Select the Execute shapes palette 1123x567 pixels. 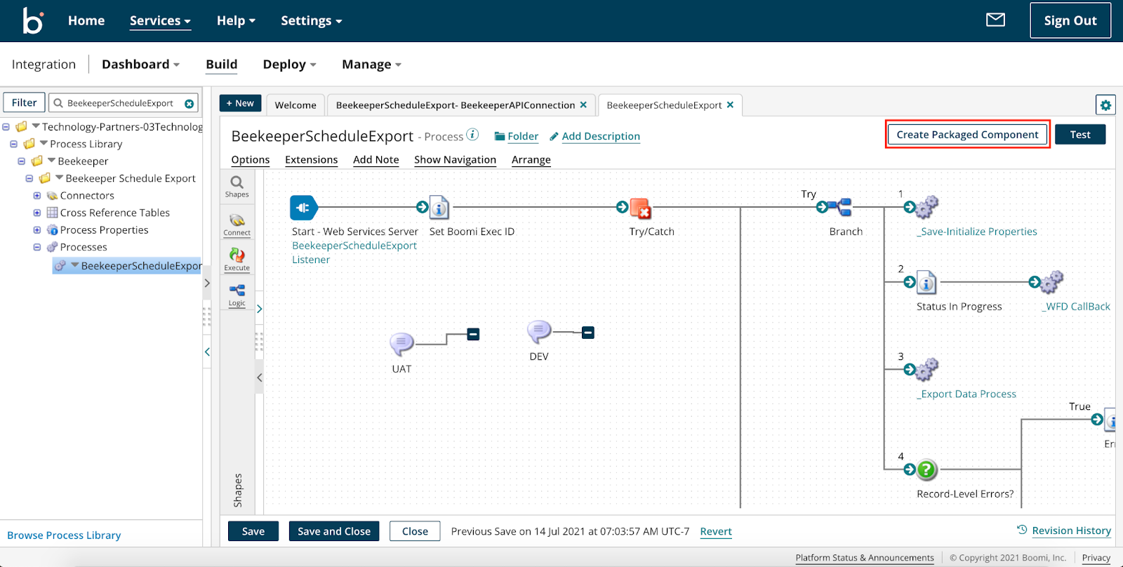click(237, 260)
